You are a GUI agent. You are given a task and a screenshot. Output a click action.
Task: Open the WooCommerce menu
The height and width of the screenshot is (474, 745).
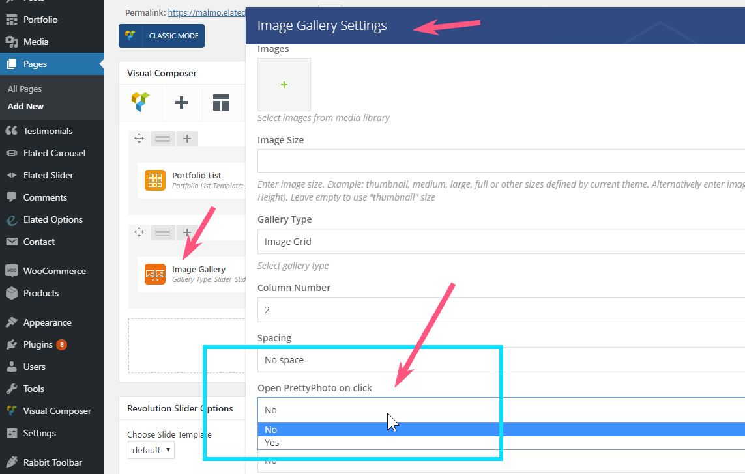[51, 271]
